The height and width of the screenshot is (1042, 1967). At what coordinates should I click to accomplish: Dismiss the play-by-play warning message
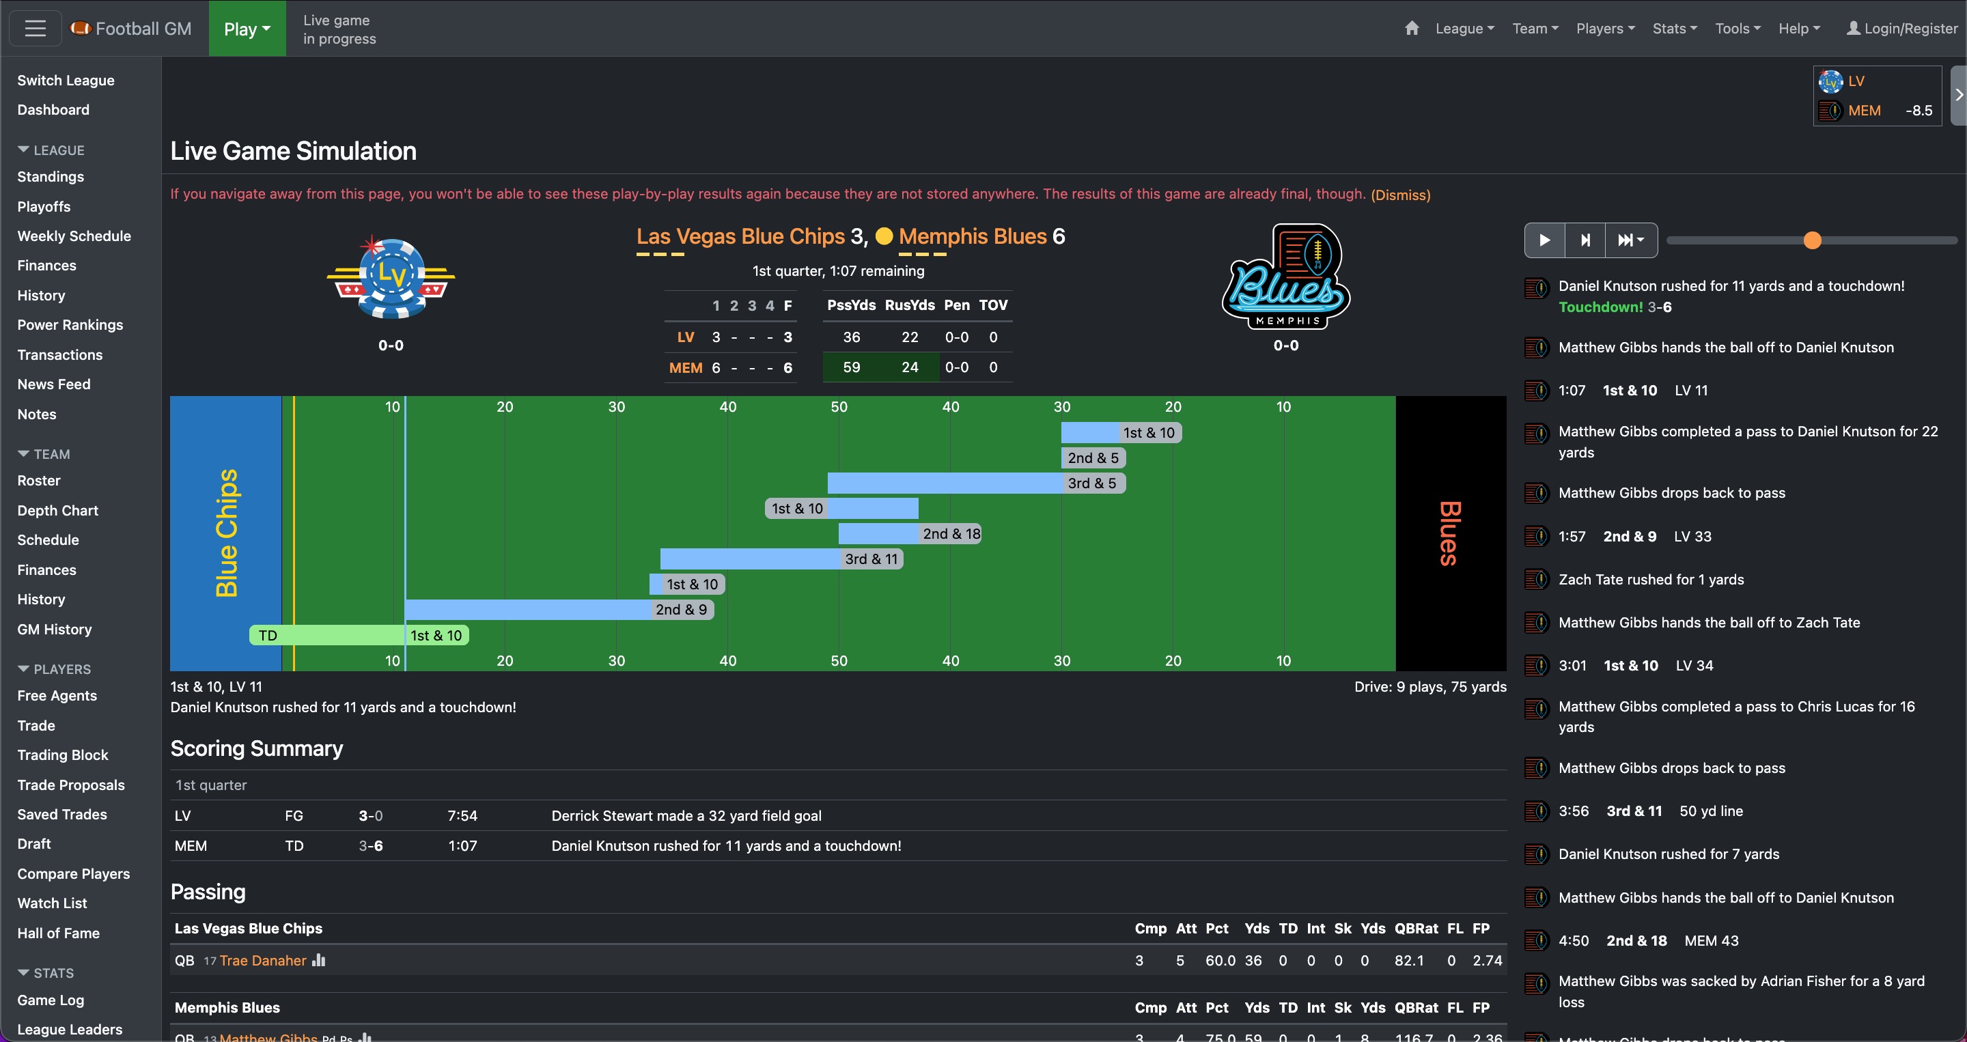1399,195
